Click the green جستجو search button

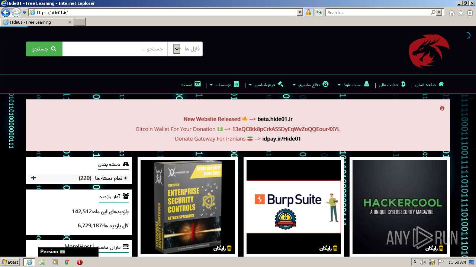pyautogui.click(x=44, y=49)
